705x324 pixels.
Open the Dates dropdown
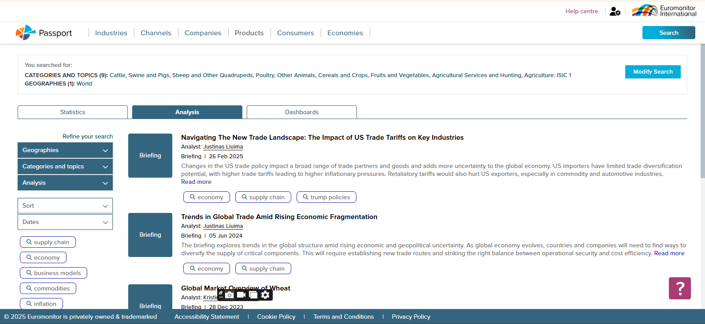click(65, 222)
